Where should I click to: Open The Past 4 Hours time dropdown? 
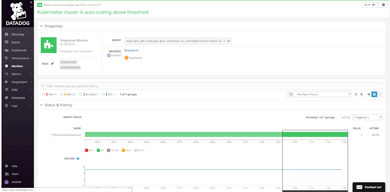[319, 95]
